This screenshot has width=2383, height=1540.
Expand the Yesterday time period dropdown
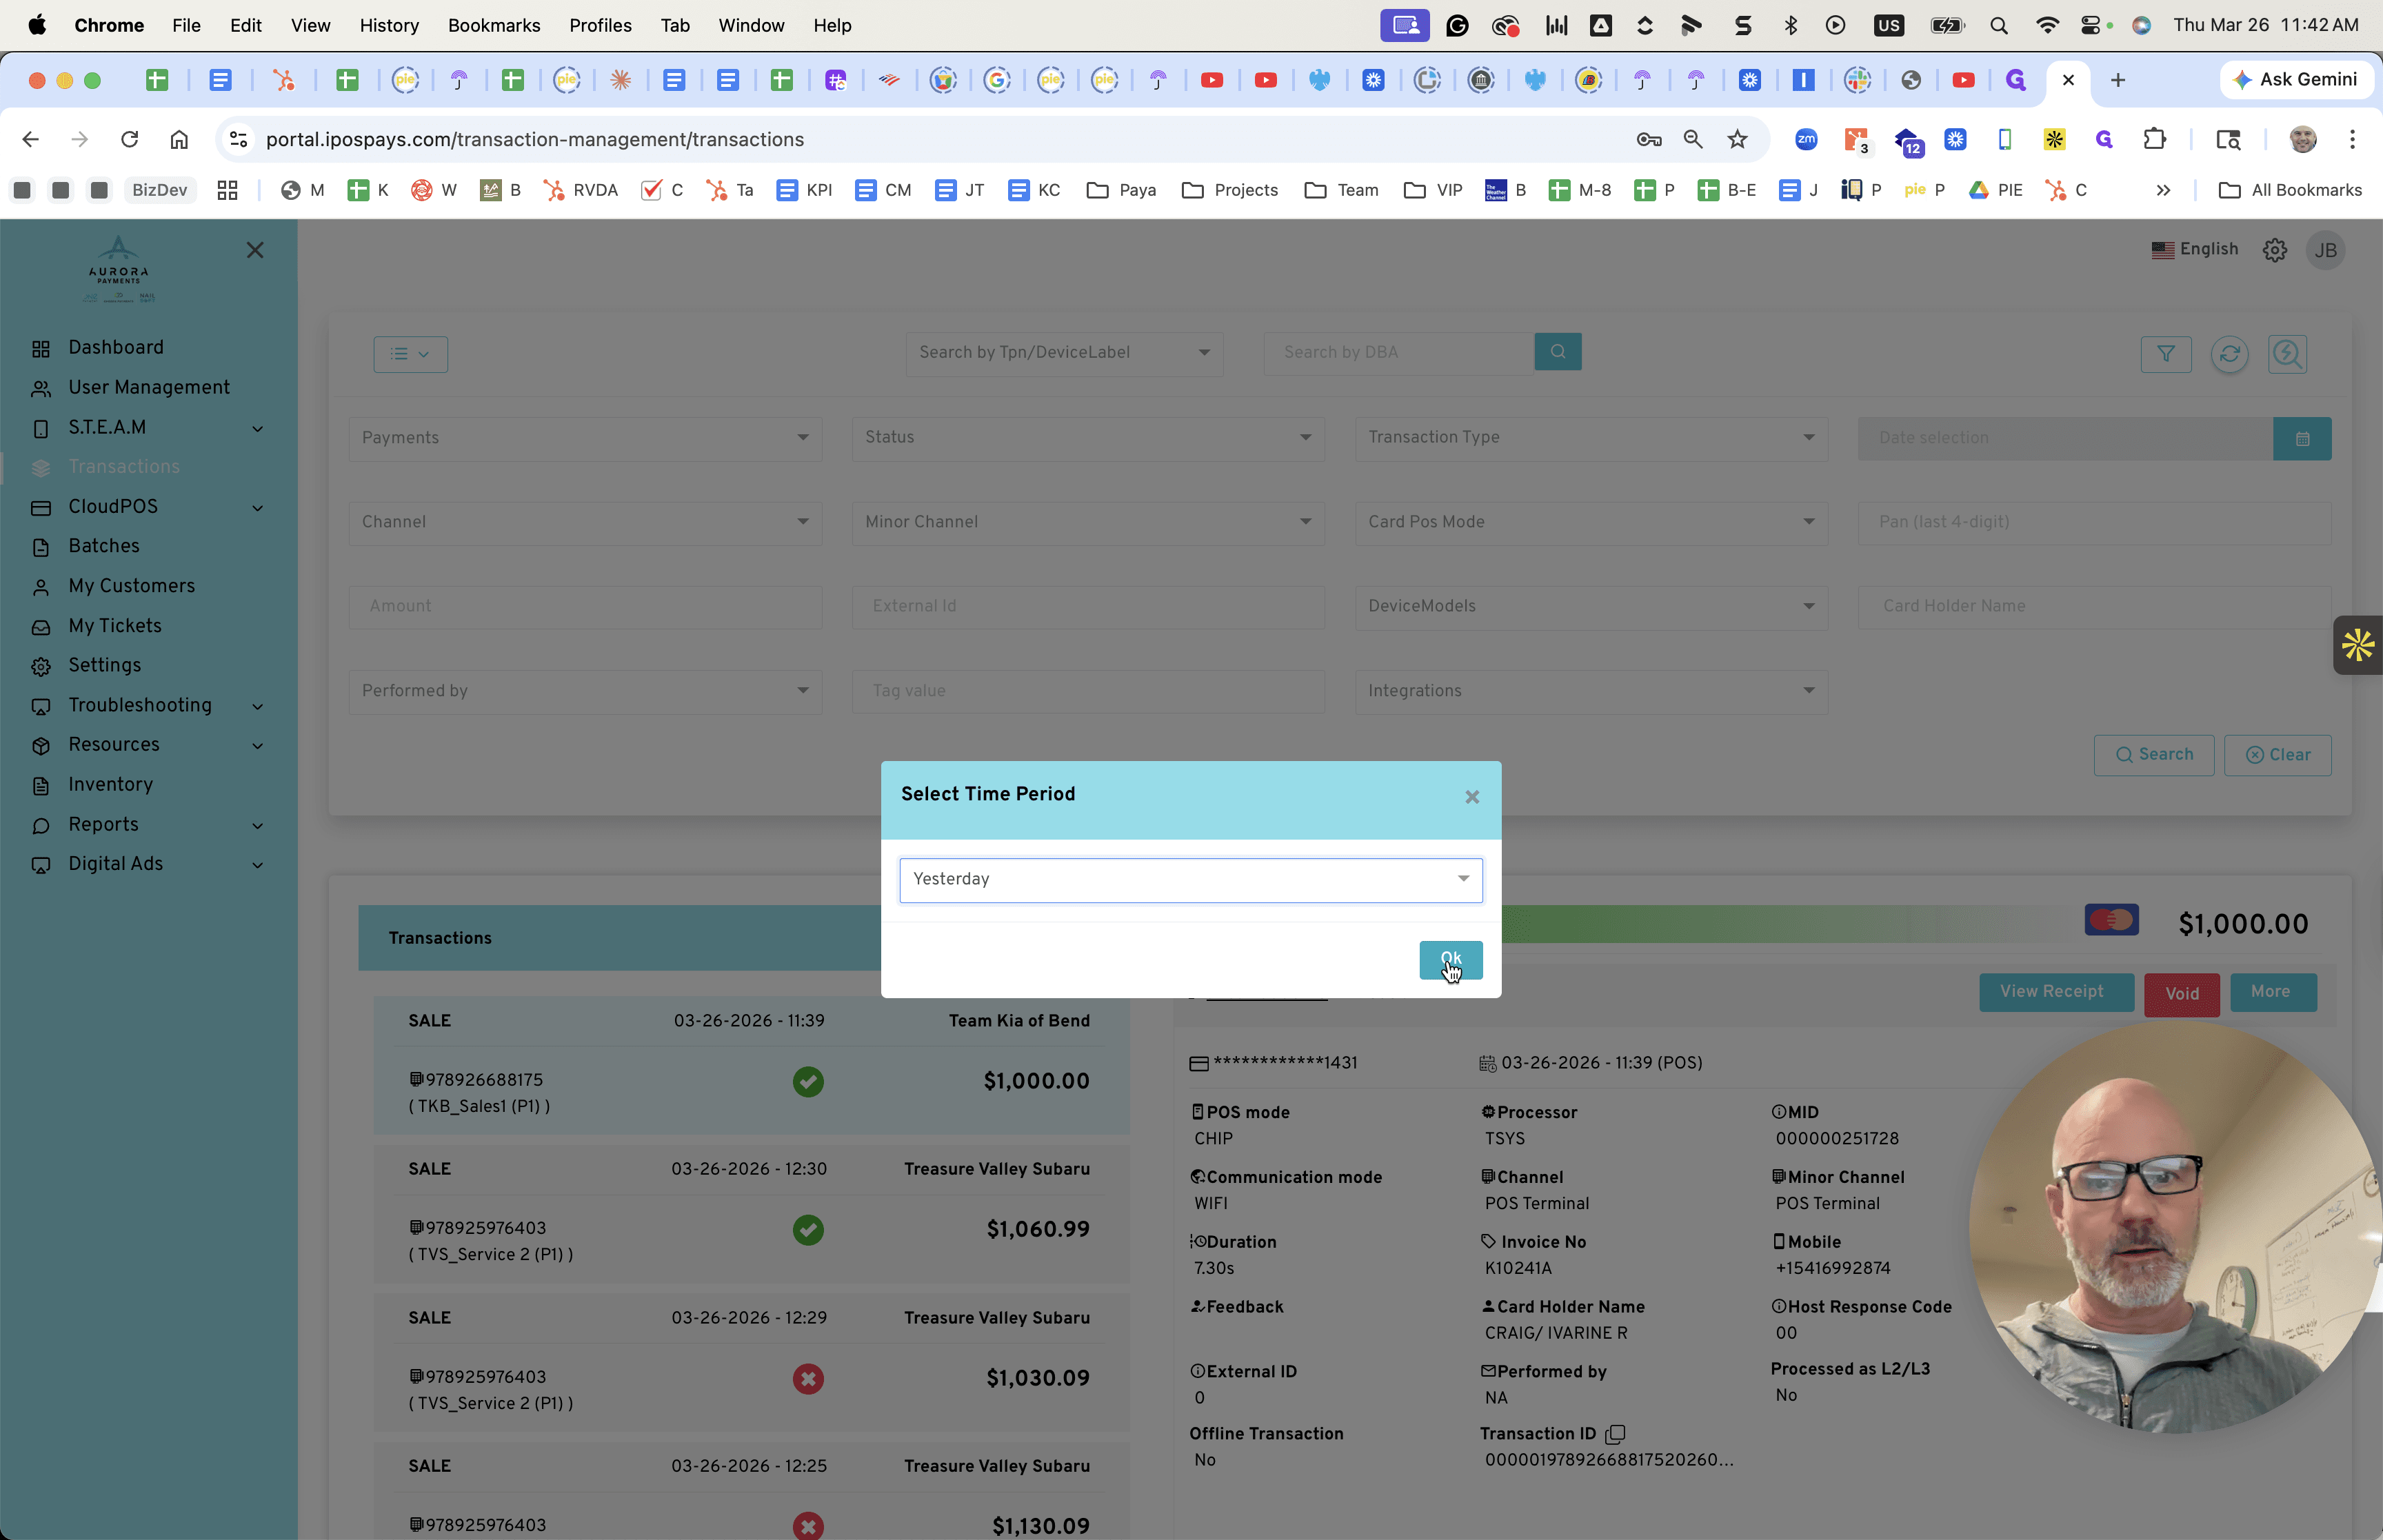[x=1190, y=879]
